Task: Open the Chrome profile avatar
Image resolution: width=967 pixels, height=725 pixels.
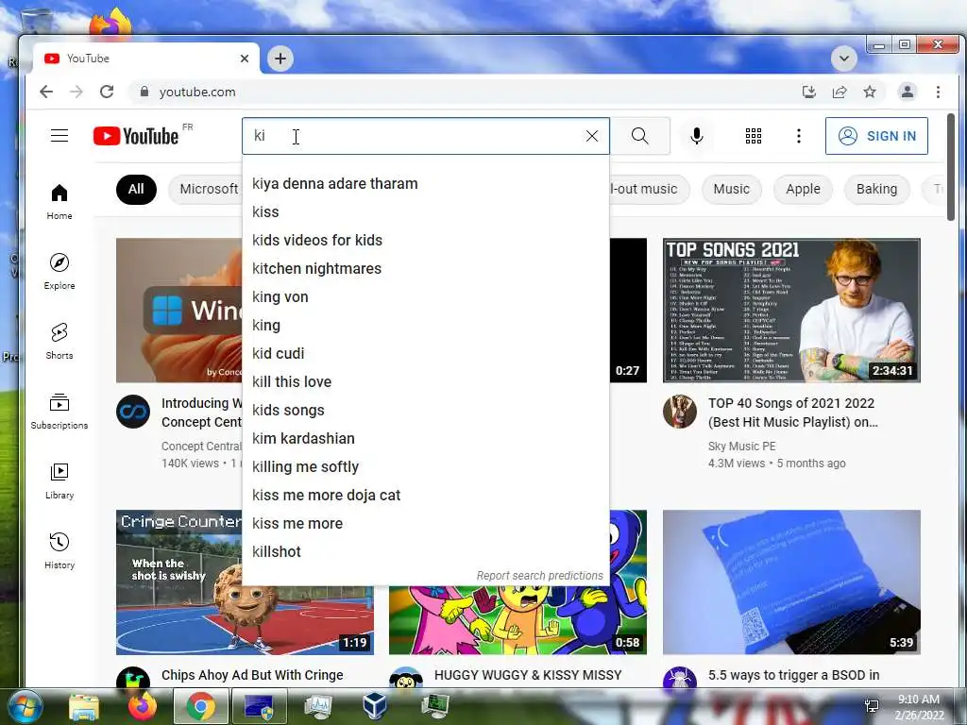Action: 908,92
